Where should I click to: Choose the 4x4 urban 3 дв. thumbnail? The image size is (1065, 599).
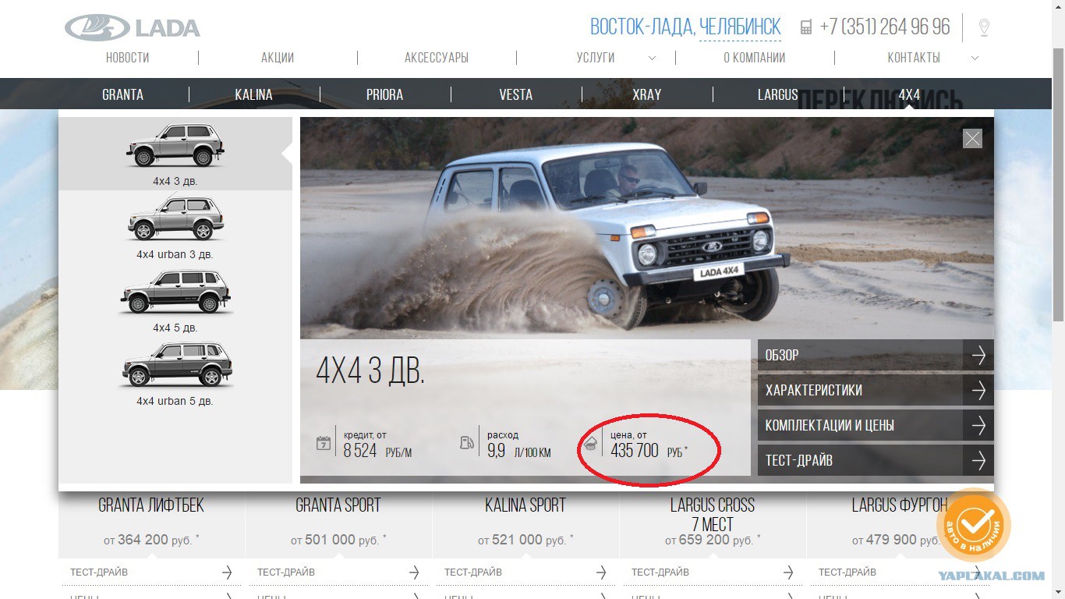pos(175,227)
